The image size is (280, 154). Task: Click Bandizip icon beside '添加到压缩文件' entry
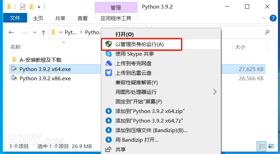tap(109, 130)
